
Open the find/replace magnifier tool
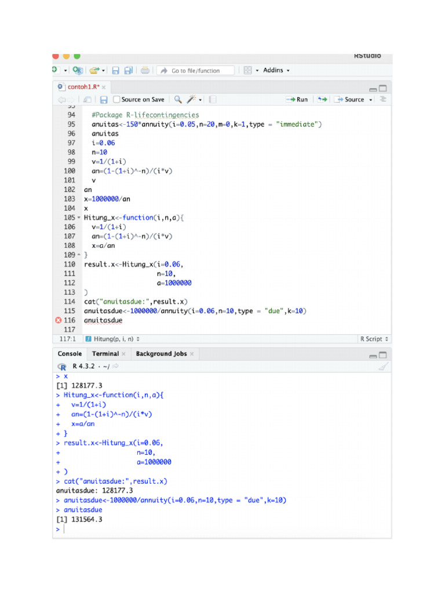pyautogui.click(x=178, y=100)
